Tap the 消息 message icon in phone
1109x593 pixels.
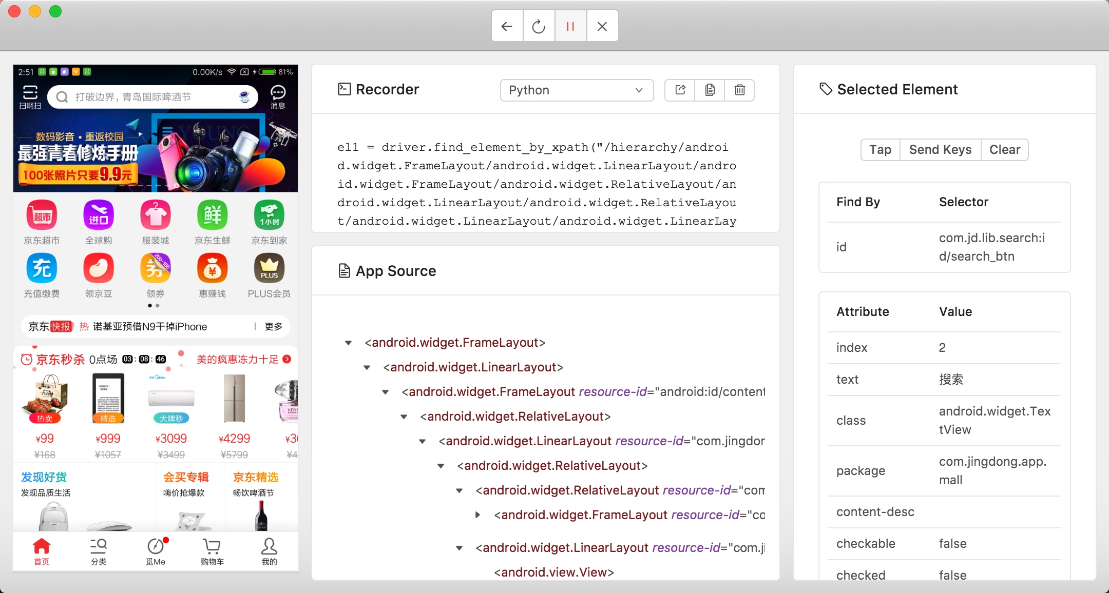tap(278, 96)
